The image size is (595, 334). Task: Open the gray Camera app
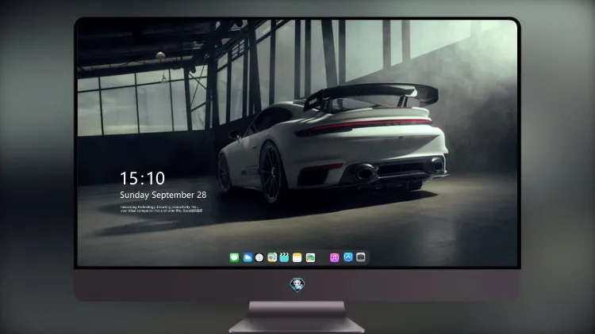(361, 257)
